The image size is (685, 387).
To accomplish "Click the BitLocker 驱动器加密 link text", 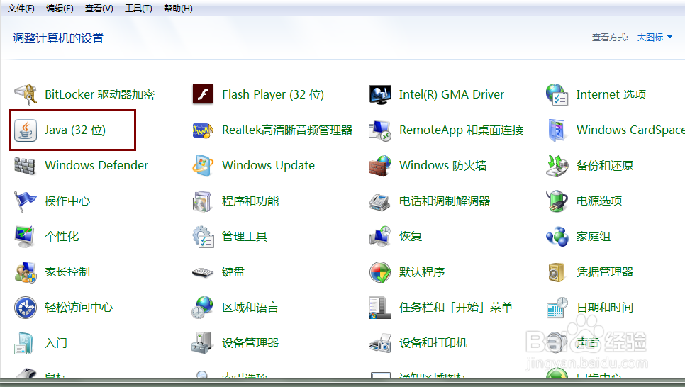I will click(x=99, y=94).
